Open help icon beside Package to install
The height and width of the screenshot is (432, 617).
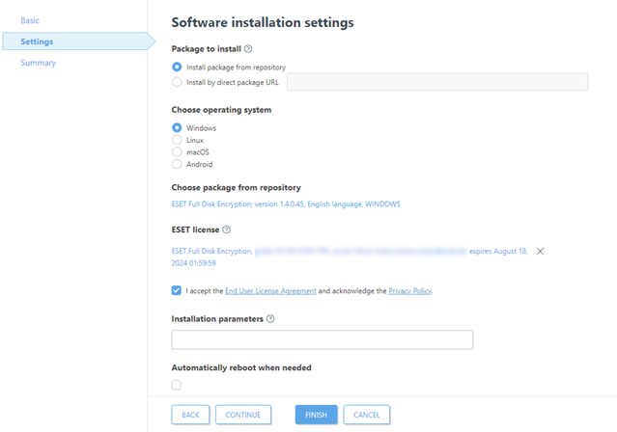point(248,49)
